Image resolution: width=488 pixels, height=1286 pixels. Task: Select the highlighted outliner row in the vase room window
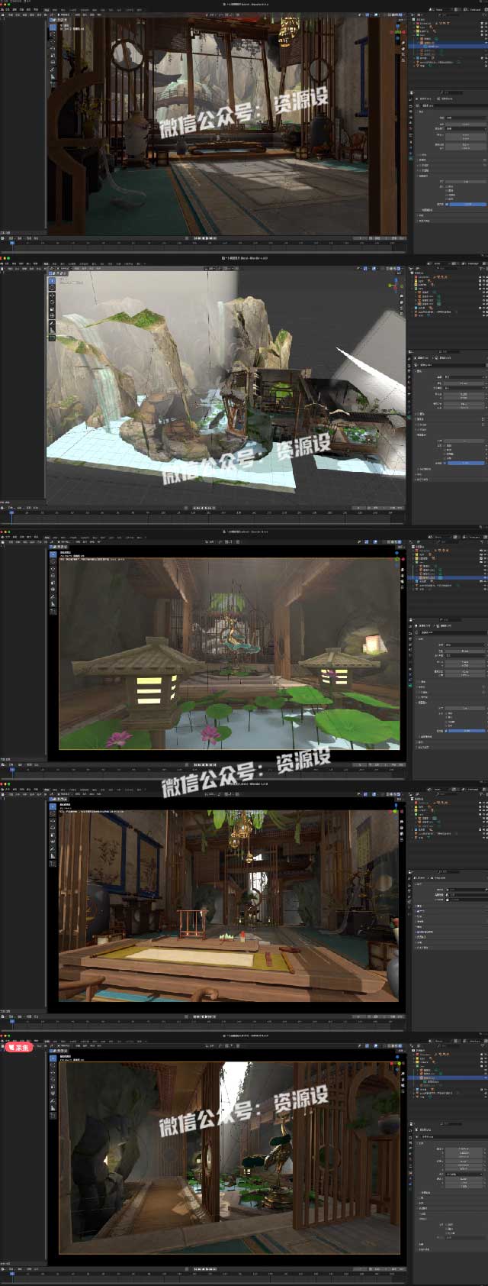(448, 46)
